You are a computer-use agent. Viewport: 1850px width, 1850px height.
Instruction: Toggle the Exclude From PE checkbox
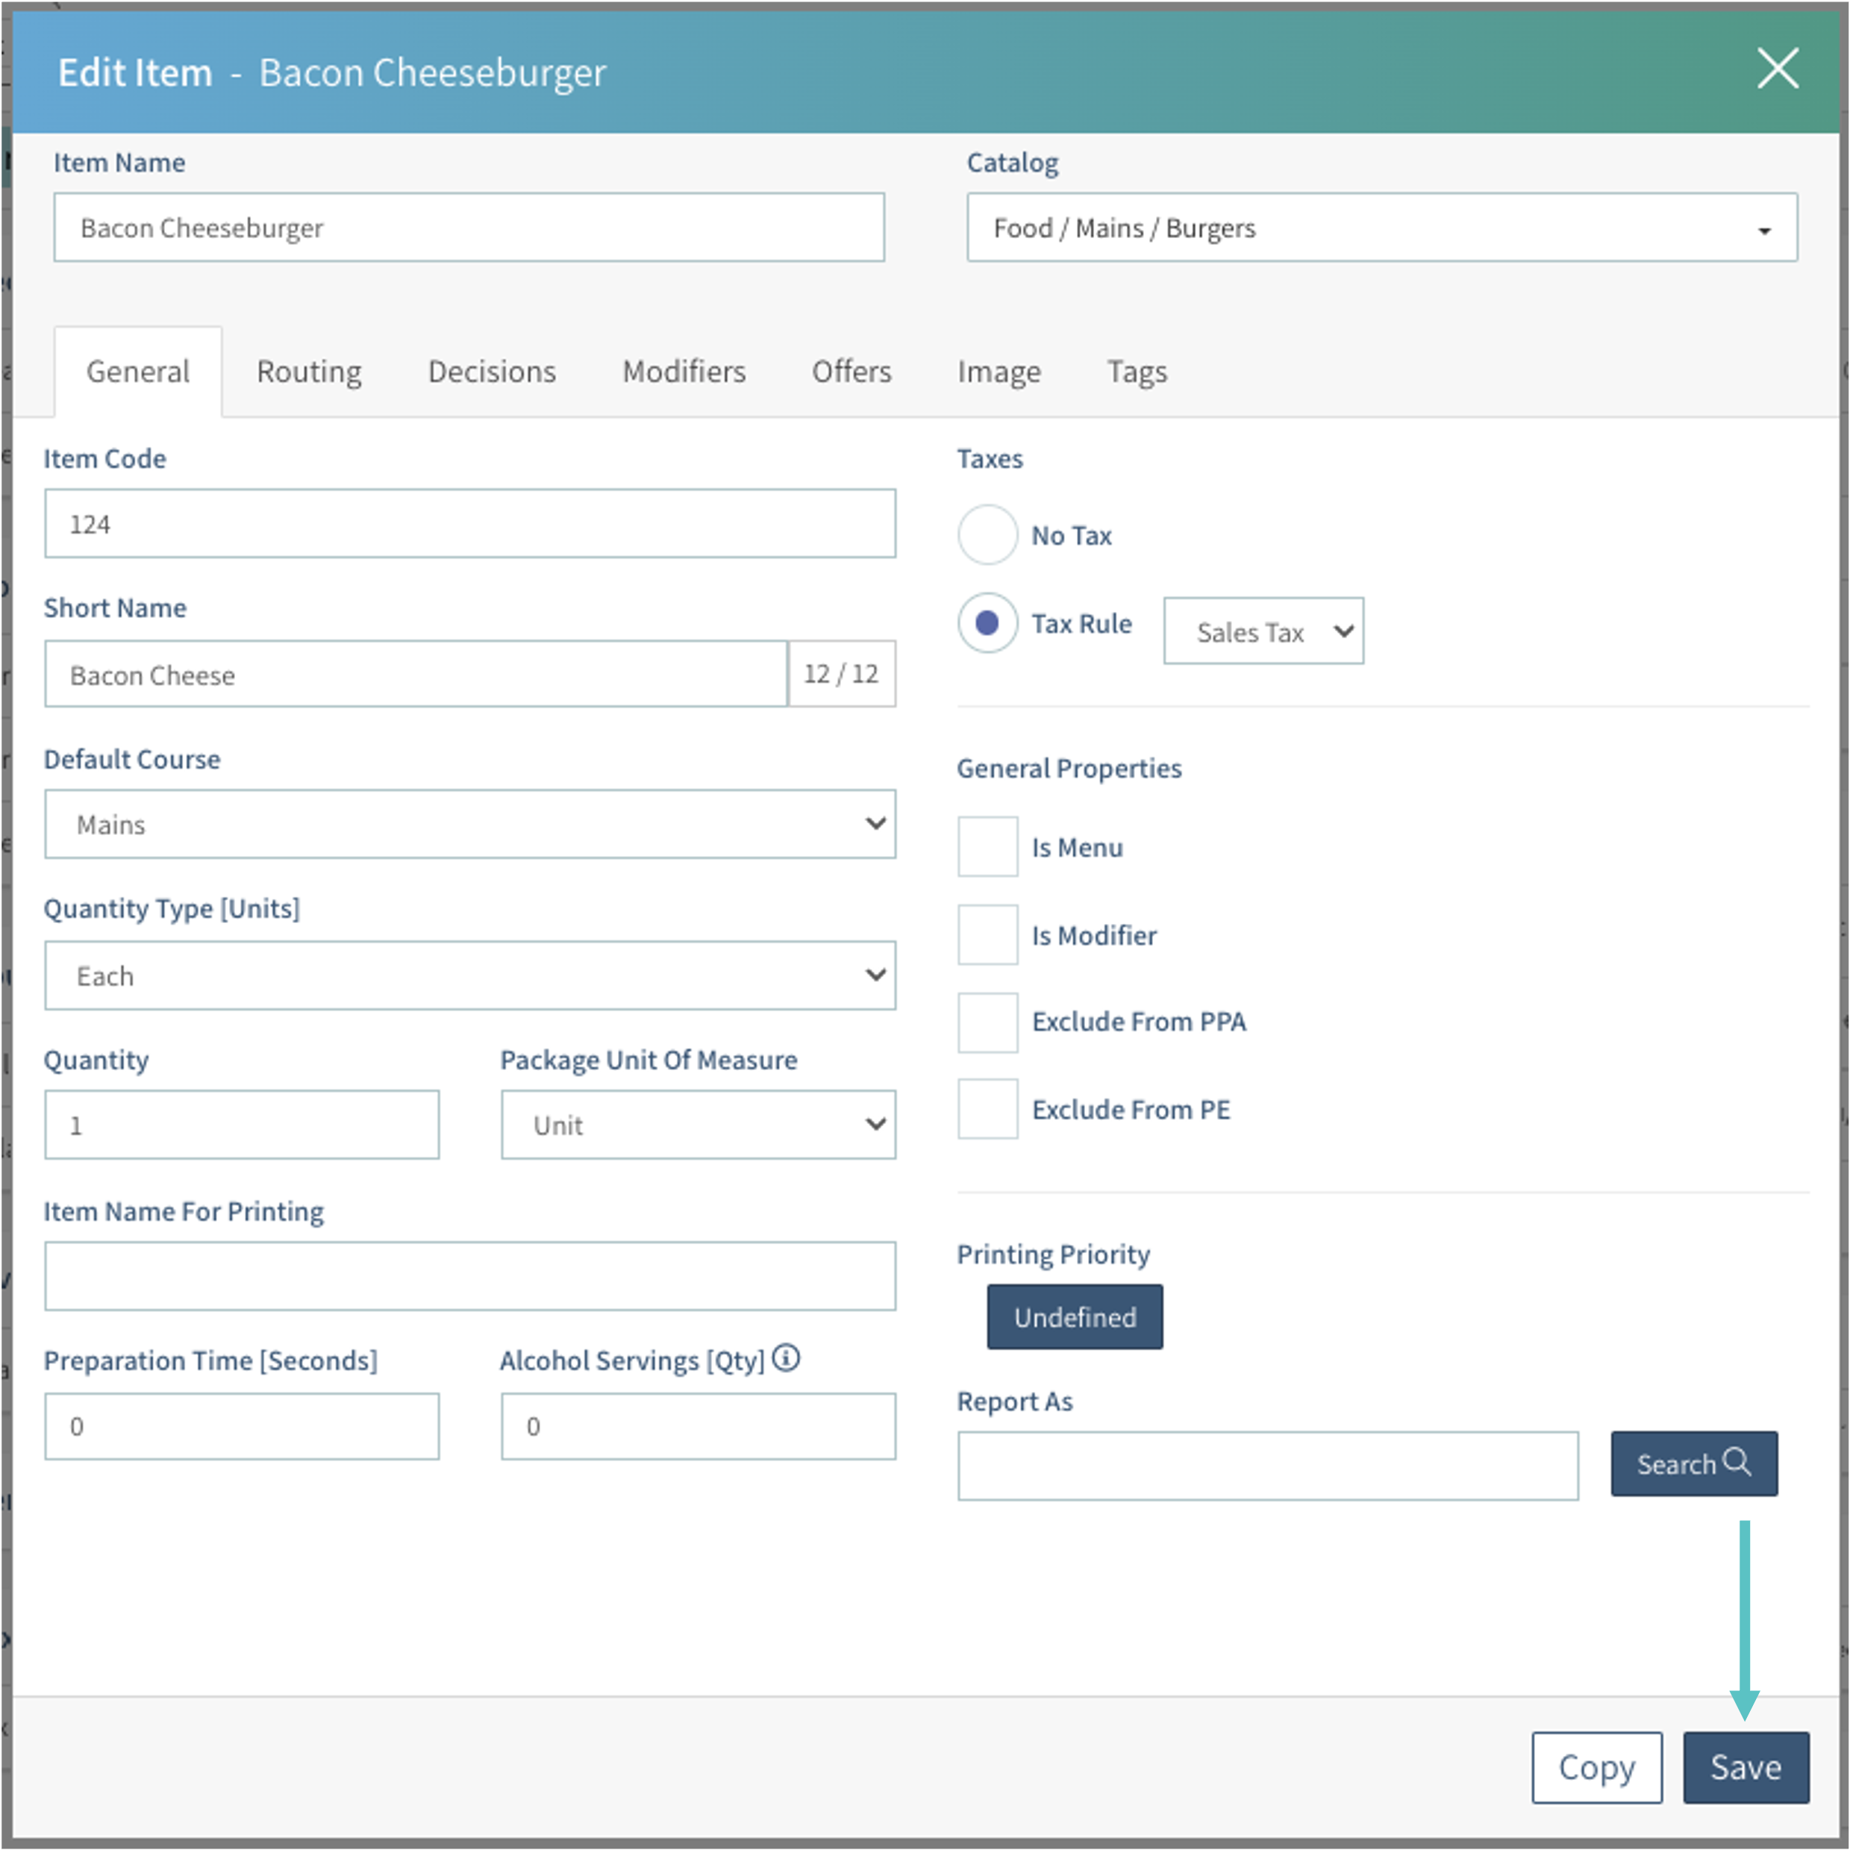(987, 1109)
